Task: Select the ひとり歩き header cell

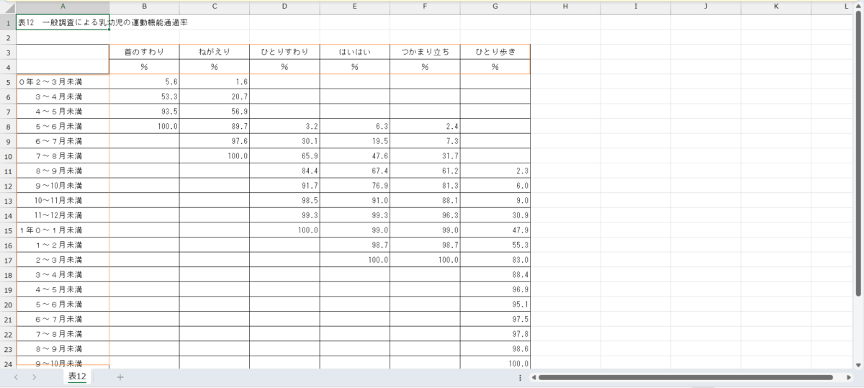Action: (495, 52)
